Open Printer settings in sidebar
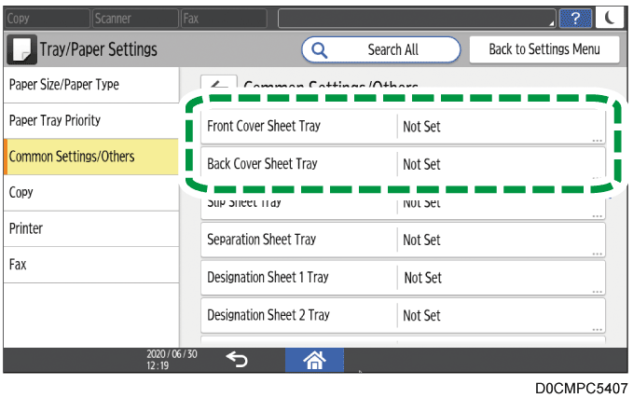The height and width of the screenshot is (398, 633). pos(89,228)
